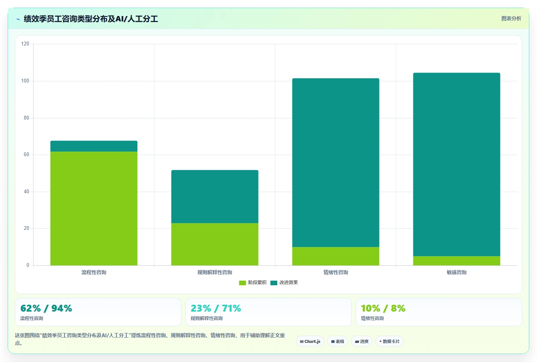Select the 进度 tag chip

pyautogui.click(x=362, y=341)
